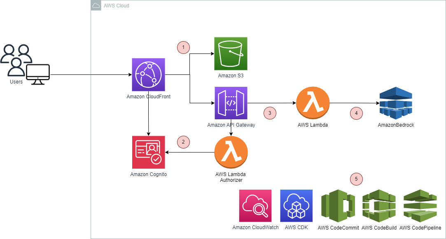
Task: Click the "AWS Cloud" group label
Action: pos(116,6)
